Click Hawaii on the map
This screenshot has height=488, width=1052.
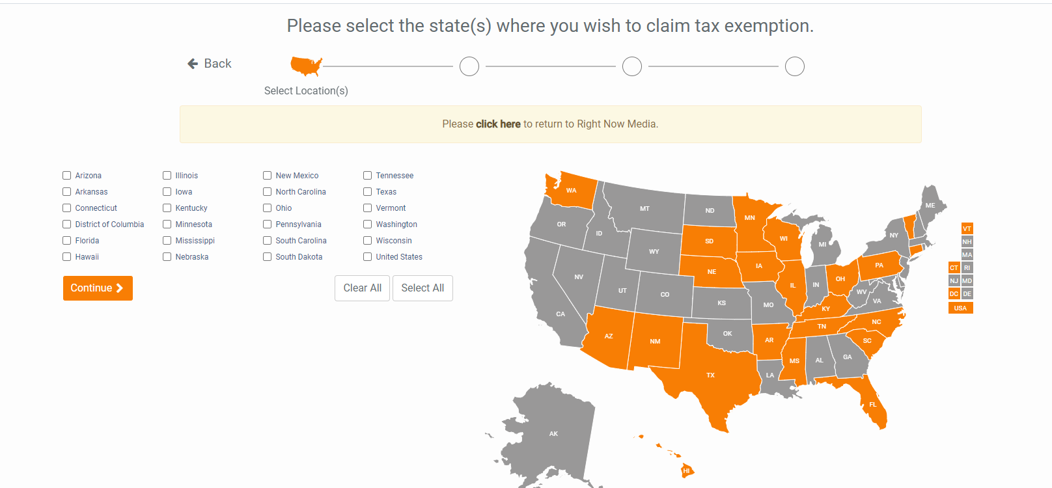[x=685, y=470]
